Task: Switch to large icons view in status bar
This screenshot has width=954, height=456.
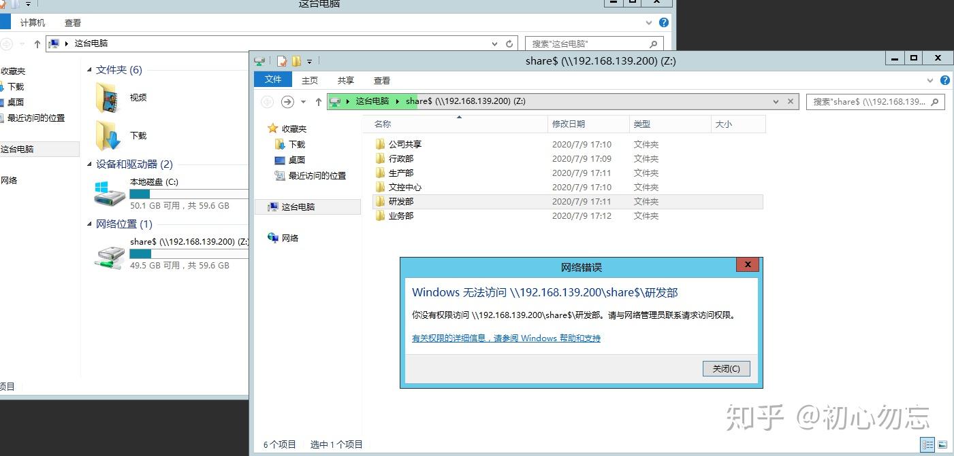Action: 943,444
